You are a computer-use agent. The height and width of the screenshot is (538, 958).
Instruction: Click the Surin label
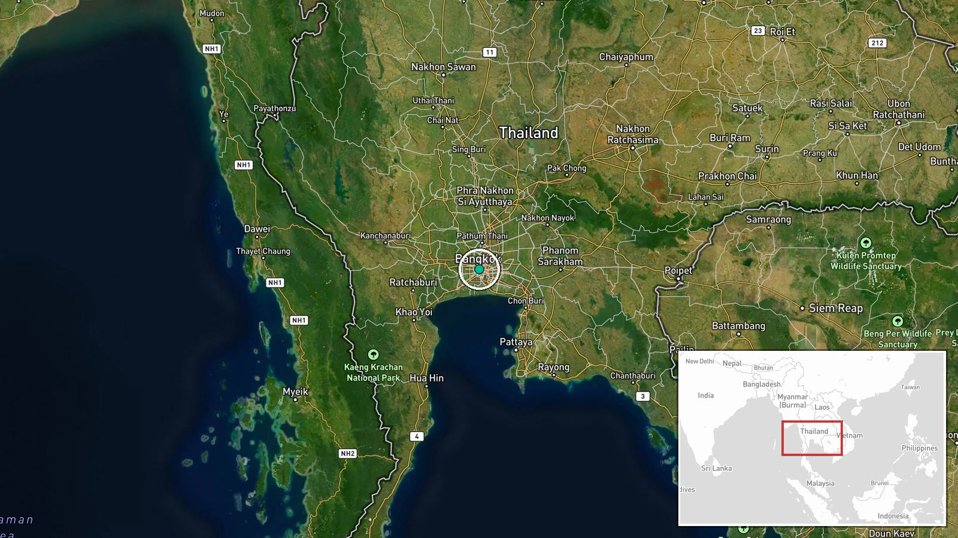767,149
